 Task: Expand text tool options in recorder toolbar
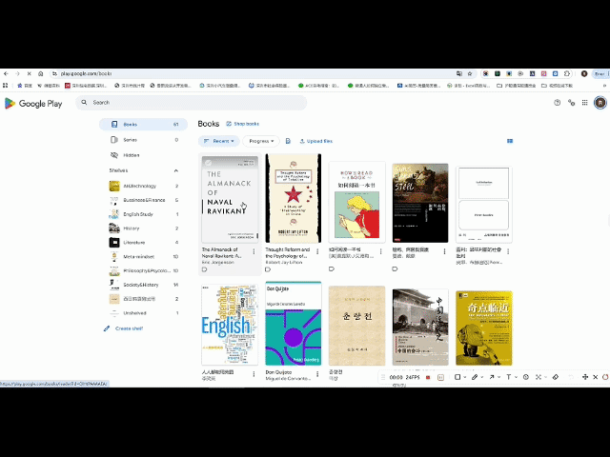point(517,377)
